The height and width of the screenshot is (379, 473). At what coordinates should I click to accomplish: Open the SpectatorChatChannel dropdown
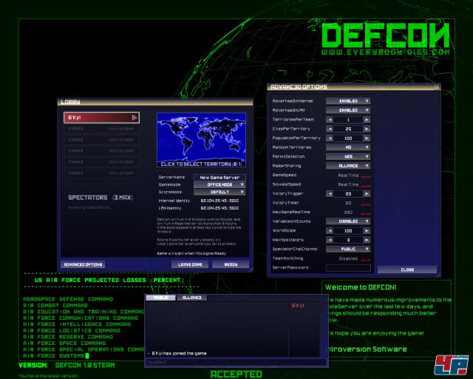click(x=348, y=249)
